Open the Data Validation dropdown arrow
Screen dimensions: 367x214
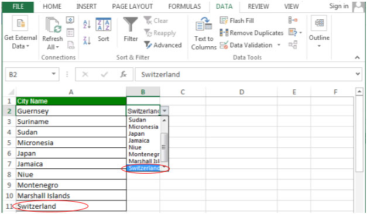tap(279, 44)
